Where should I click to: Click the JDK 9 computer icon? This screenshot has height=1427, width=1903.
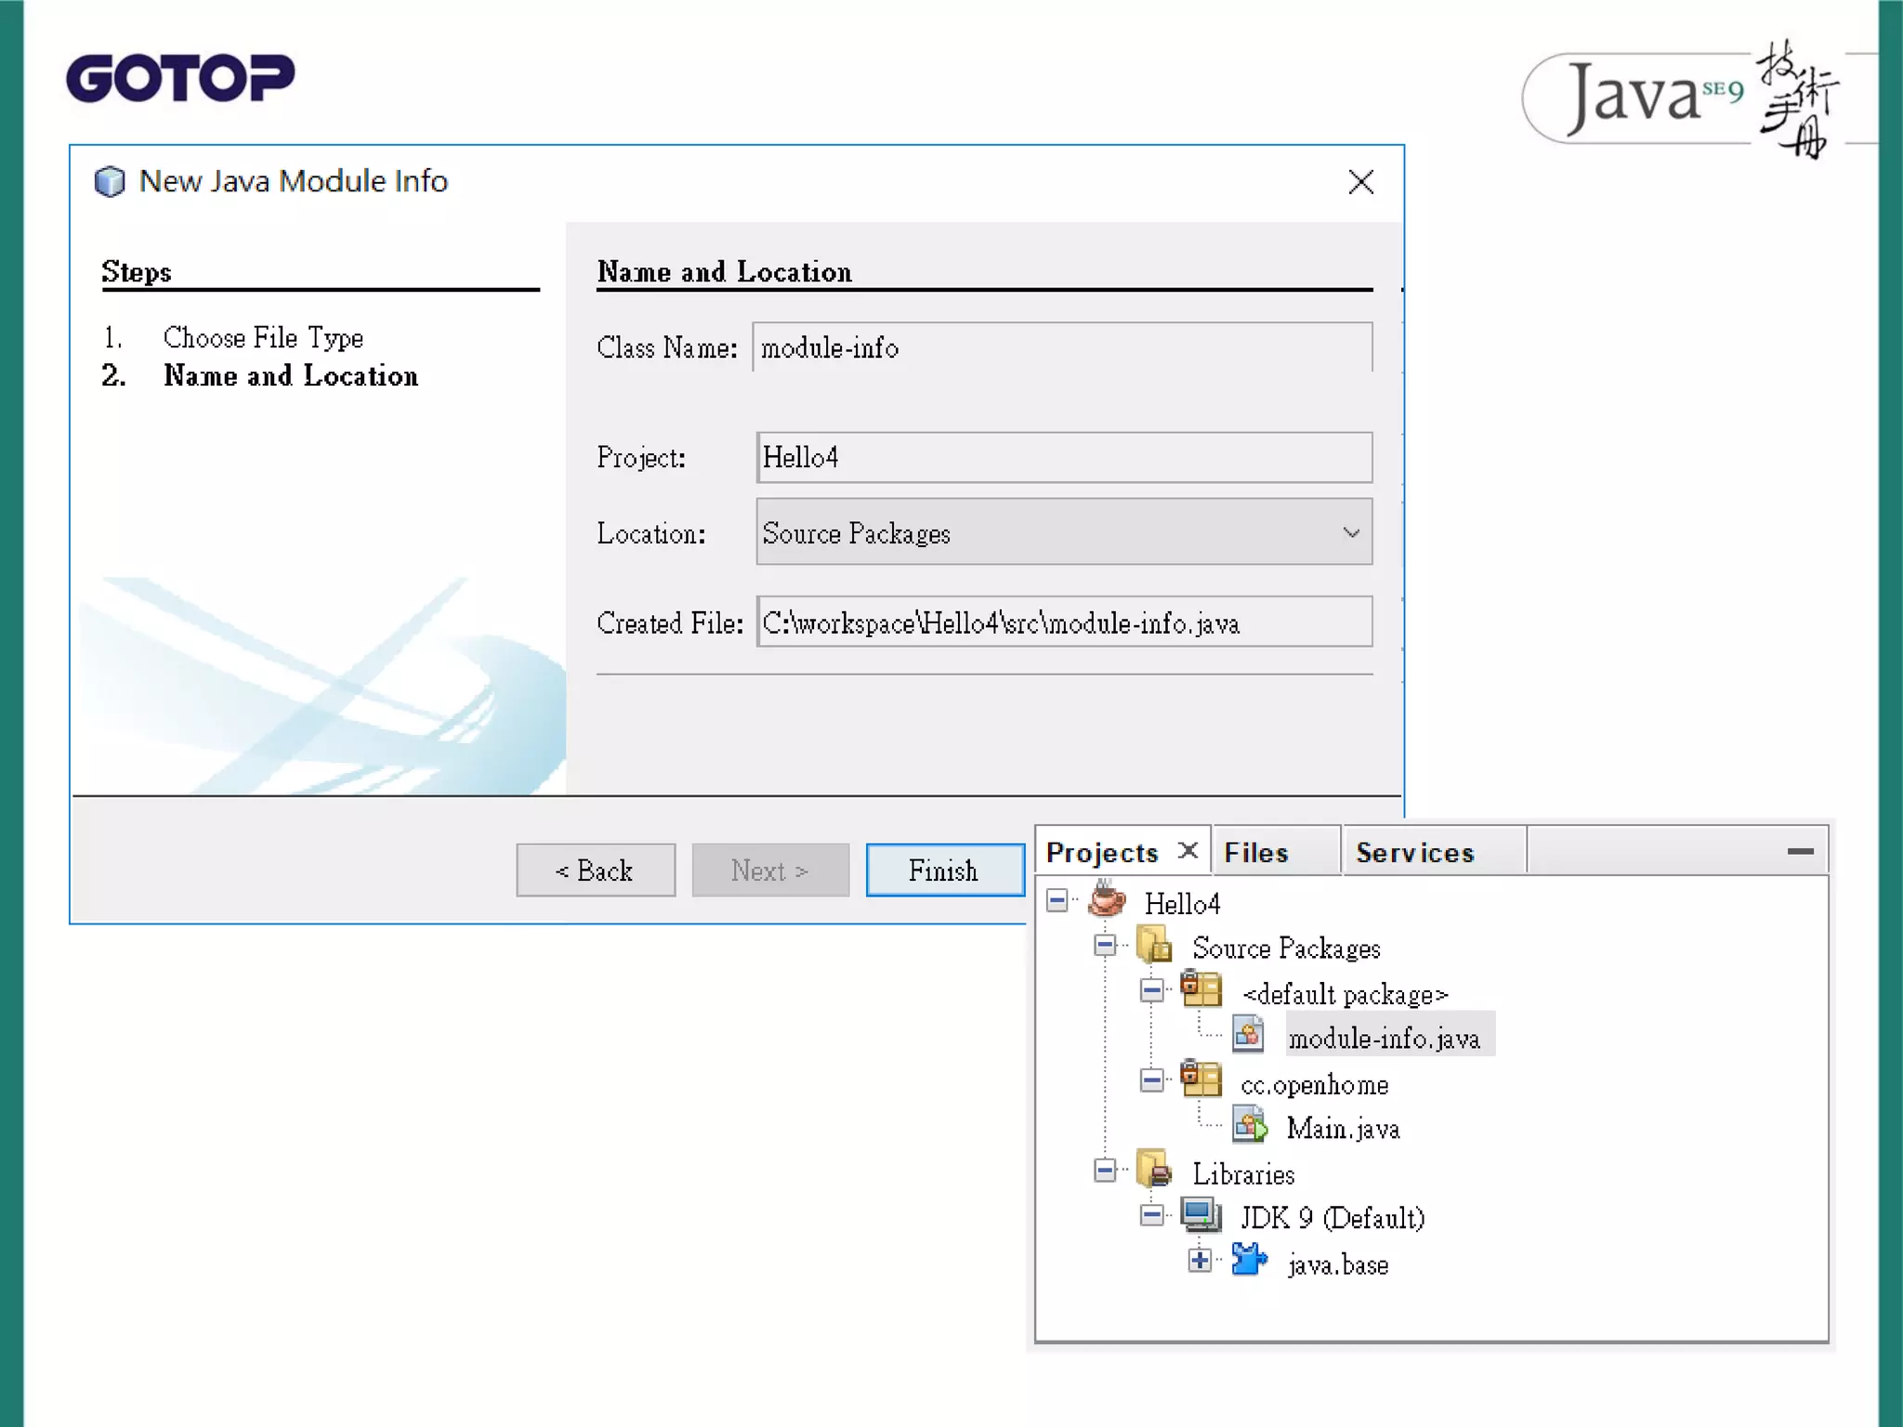(x=1201, y=1215)
